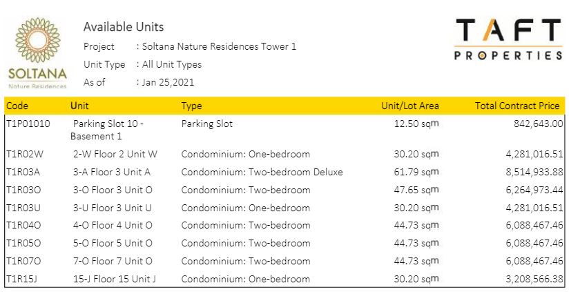Select the Unit column header
Screen dimensions: 569x292
pos(79,106)
